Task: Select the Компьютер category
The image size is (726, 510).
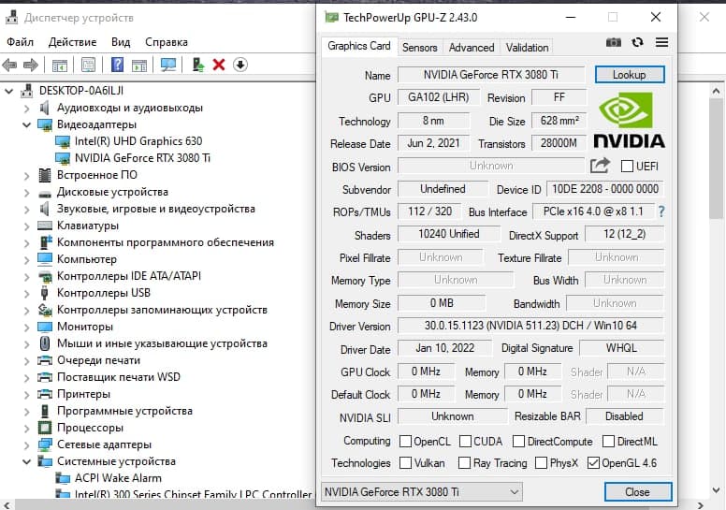Action: tap(87, 259)
